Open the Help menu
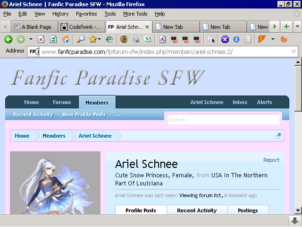 point(160,14)
